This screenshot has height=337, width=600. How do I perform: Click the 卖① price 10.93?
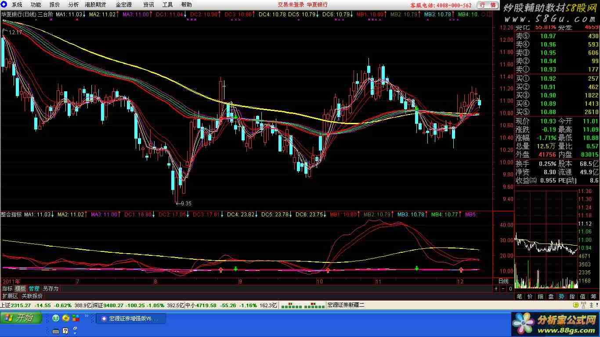pos(548,69)
